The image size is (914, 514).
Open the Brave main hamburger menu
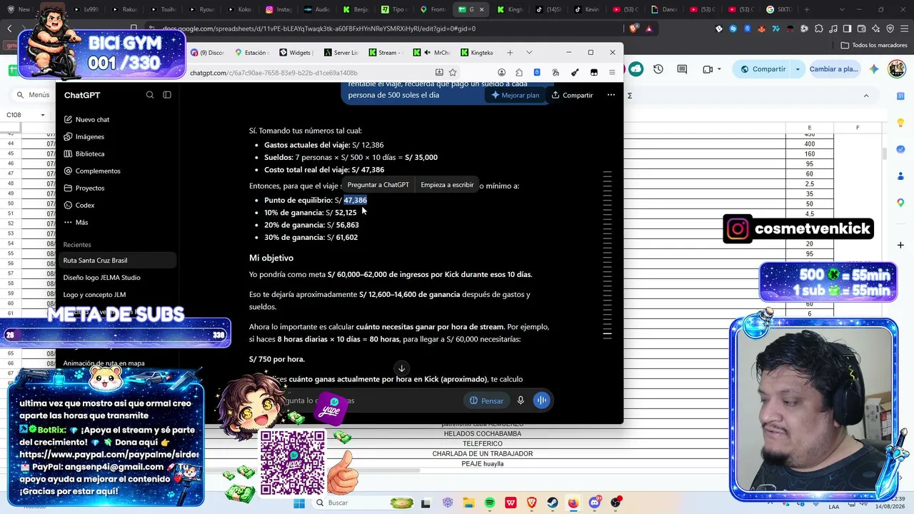click(x=904, y=29)
